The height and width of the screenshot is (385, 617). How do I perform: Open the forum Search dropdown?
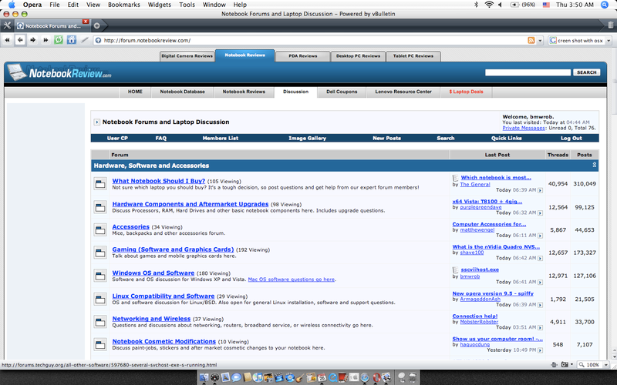click(446, 139)
